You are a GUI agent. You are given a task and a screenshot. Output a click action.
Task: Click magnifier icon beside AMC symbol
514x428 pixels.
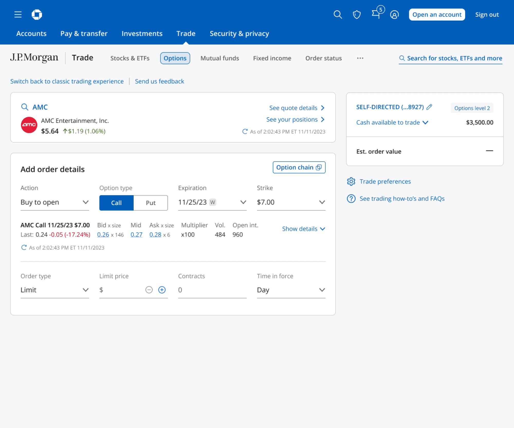[25, 107]
